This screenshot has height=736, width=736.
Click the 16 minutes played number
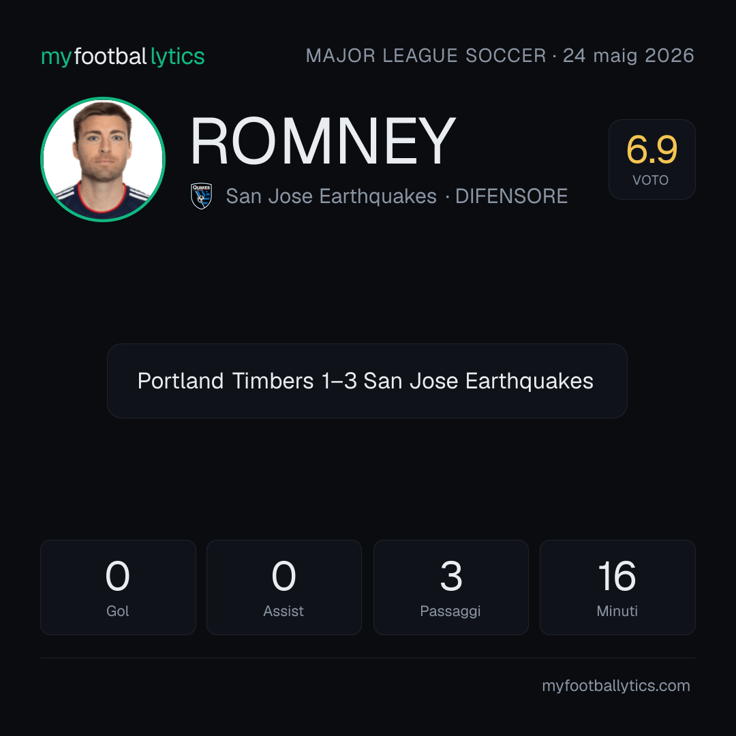[617, 576]
